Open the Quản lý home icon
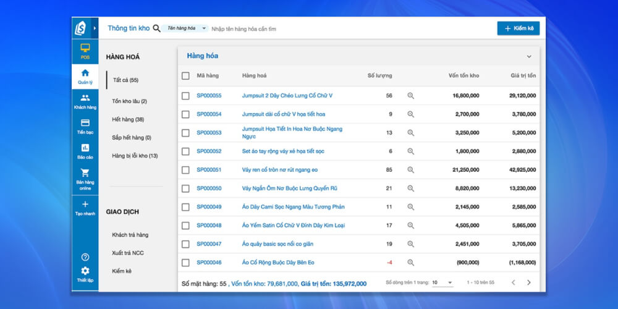The image size is (618, 309). pyautogui.click(x=85, y=73)
